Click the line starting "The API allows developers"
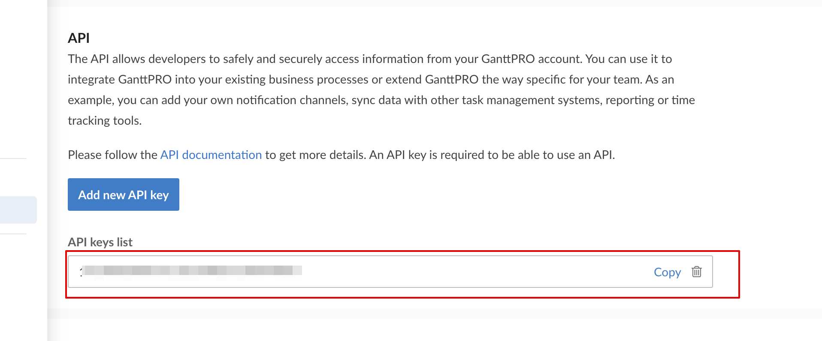The image size is (822, 341). pos(369,59)
